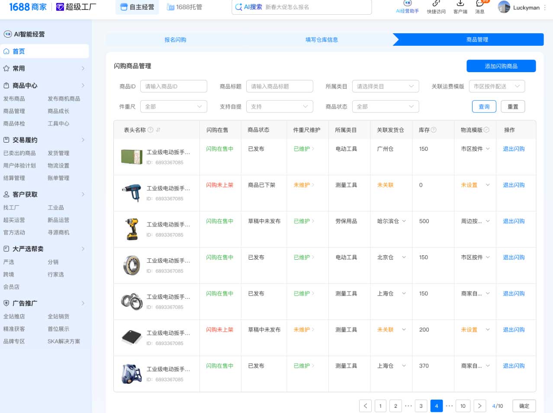The image size is (553, 413).
Task: Go to page 10
Action: point(463,406)
